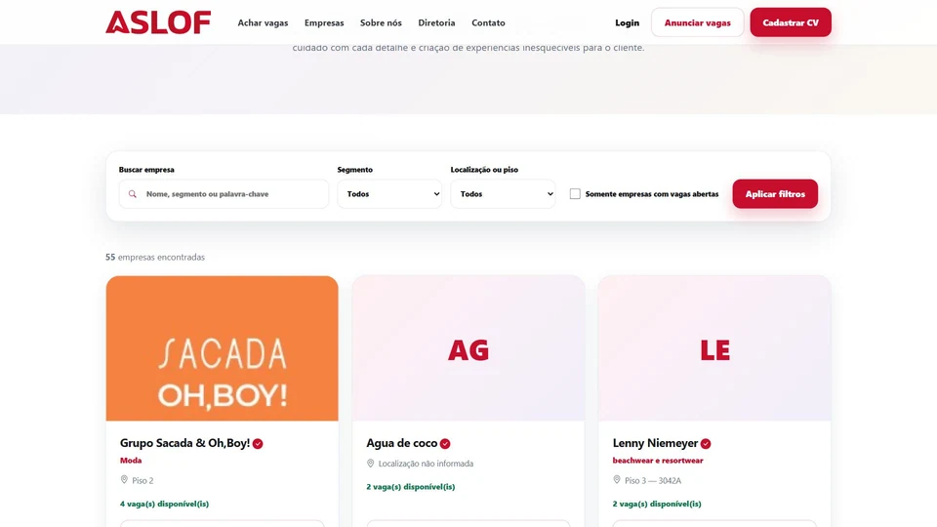Select Diretoria in the navigation bar

coord(436,22)
